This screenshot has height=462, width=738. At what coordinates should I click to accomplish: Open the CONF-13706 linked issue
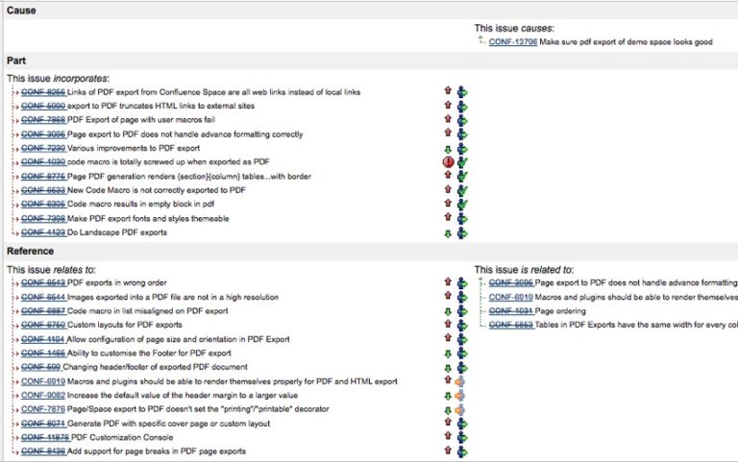coord(512,42)
